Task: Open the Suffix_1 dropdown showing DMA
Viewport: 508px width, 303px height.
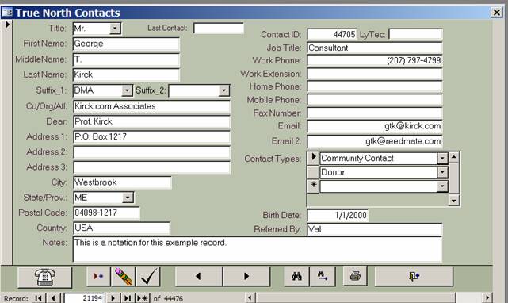Action: (x=127, y=90)
